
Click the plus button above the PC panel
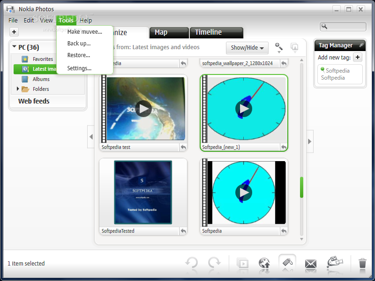tap(14, 32)
